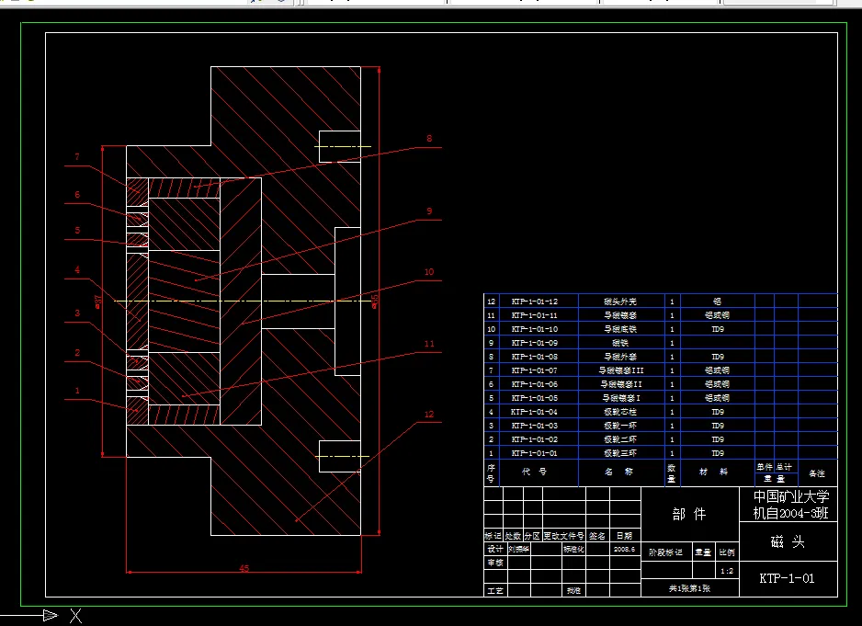
Task: Select red callout number 12 in drawing
Action: click(x=429, y=415)
